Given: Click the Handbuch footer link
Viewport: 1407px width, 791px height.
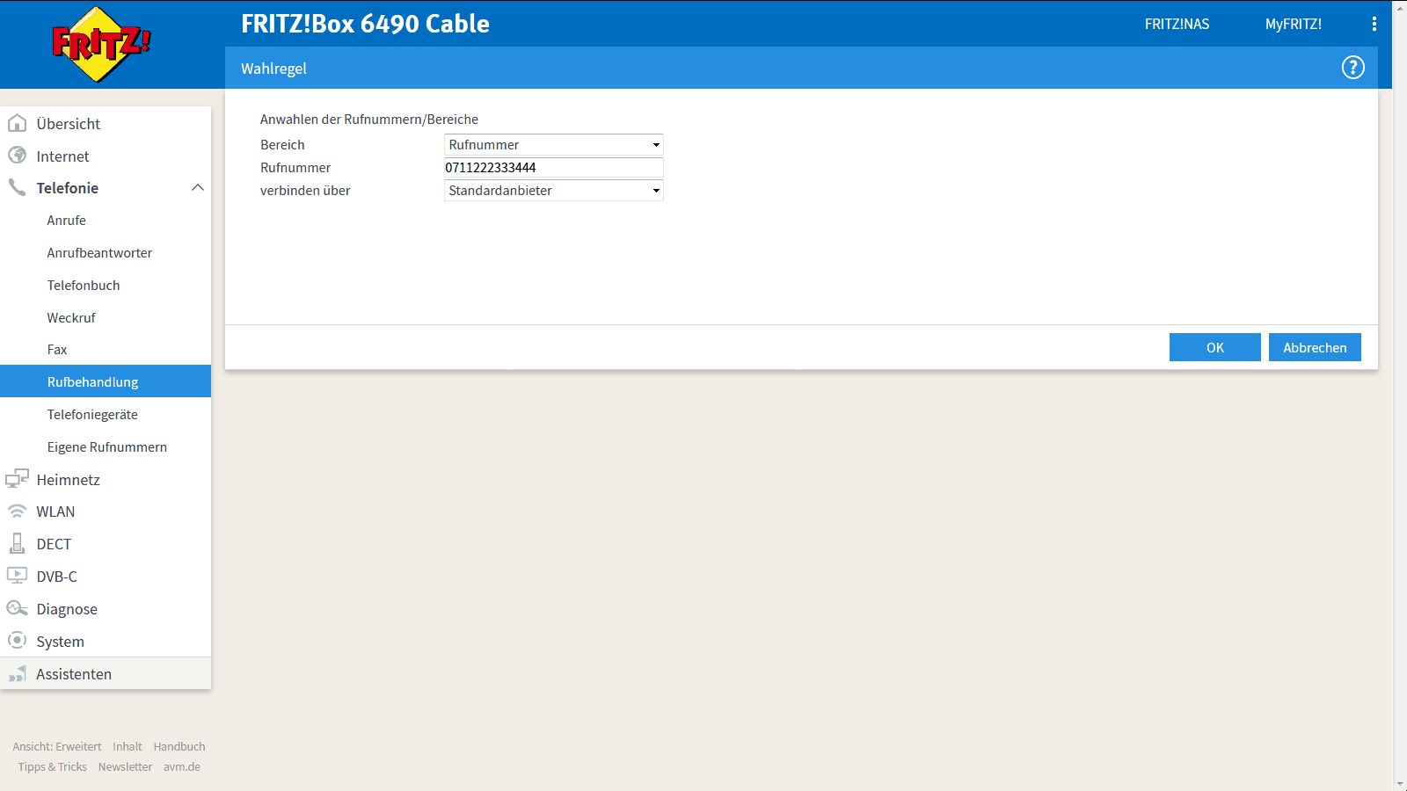Looking at the screenshot, I should [x=179, y=746].
